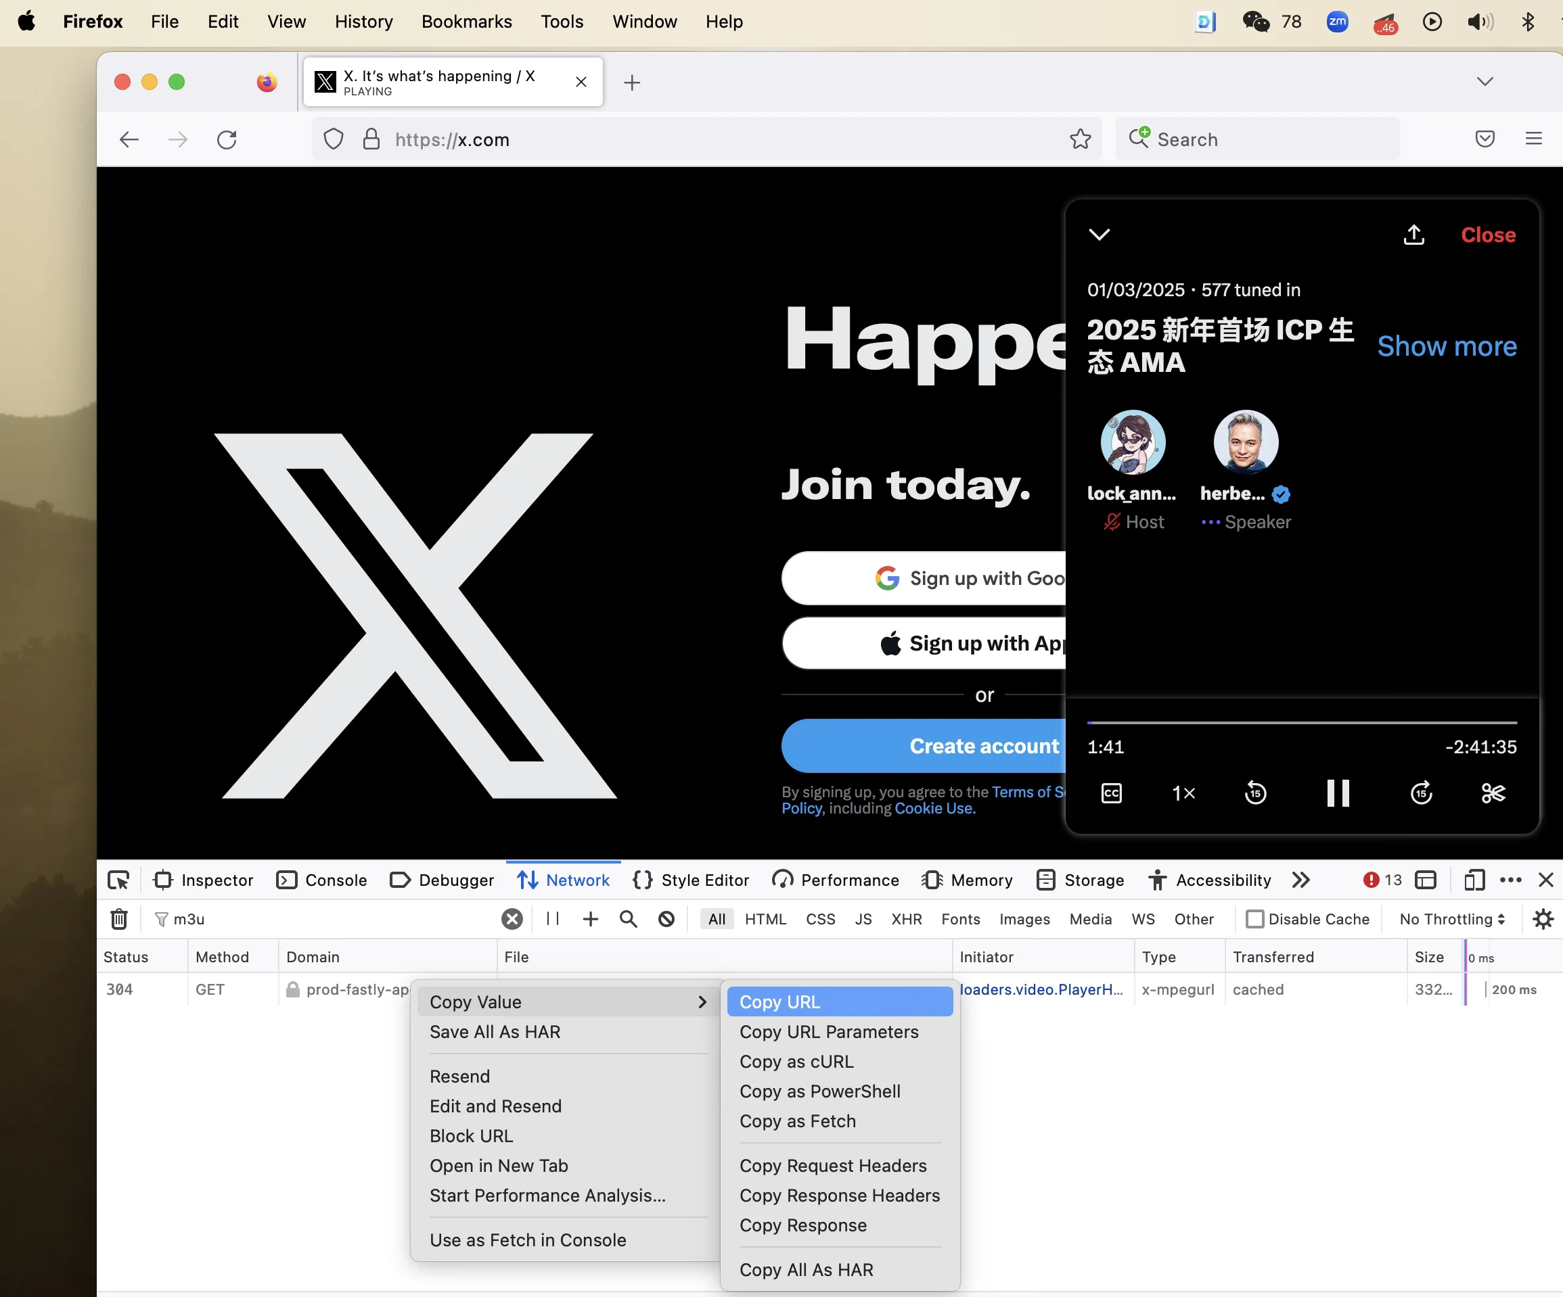Skip forward 15 seconds in the player

1421,793
